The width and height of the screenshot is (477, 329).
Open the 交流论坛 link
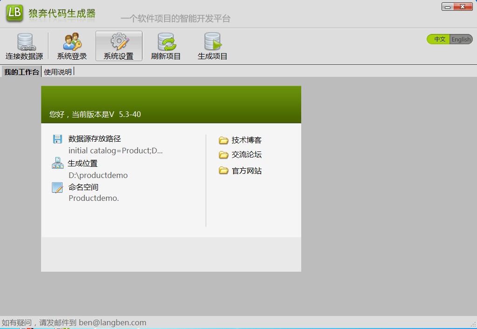[246, 155]
